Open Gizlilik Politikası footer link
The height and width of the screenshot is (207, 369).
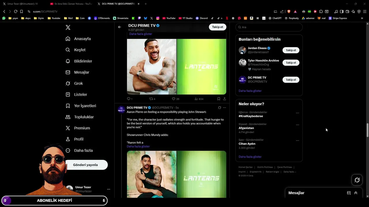tap(265, 167)
